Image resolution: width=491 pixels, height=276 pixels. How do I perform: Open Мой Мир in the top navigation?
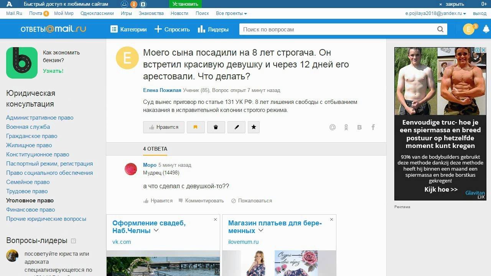[64, 13]
